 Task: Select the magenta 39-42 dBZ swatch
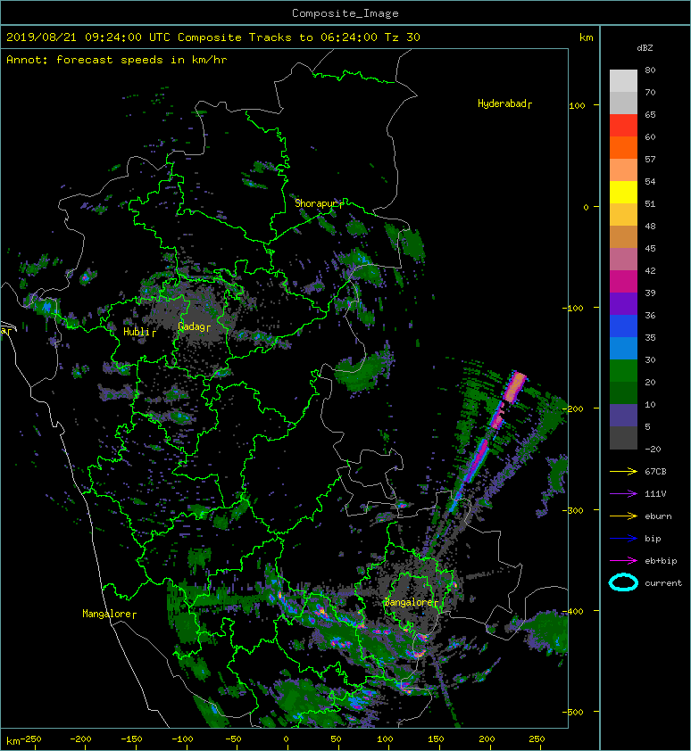tap(623, 281)
